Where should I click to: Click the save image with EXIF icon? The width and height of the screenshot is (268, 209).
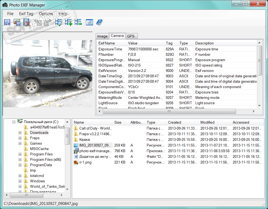[17, 22]
